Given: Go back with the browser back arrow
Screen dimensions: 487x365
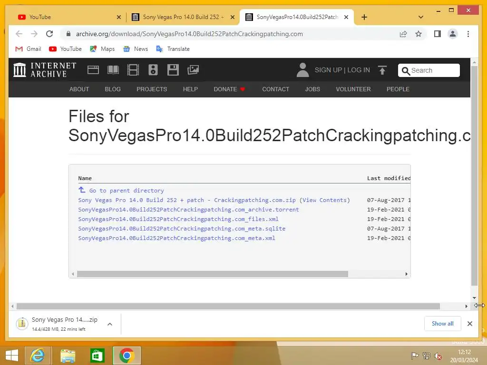Looking at the screenshot, I should (19, 34).
